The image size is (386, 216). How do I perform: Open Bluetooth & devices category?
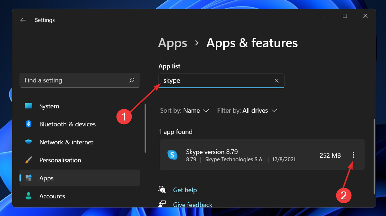coord(80,124)
